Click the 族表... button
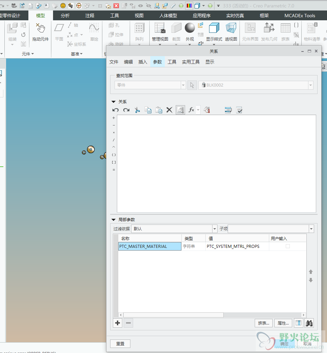The width and height of the screenshot is (327, 353). tap(263, 323)
